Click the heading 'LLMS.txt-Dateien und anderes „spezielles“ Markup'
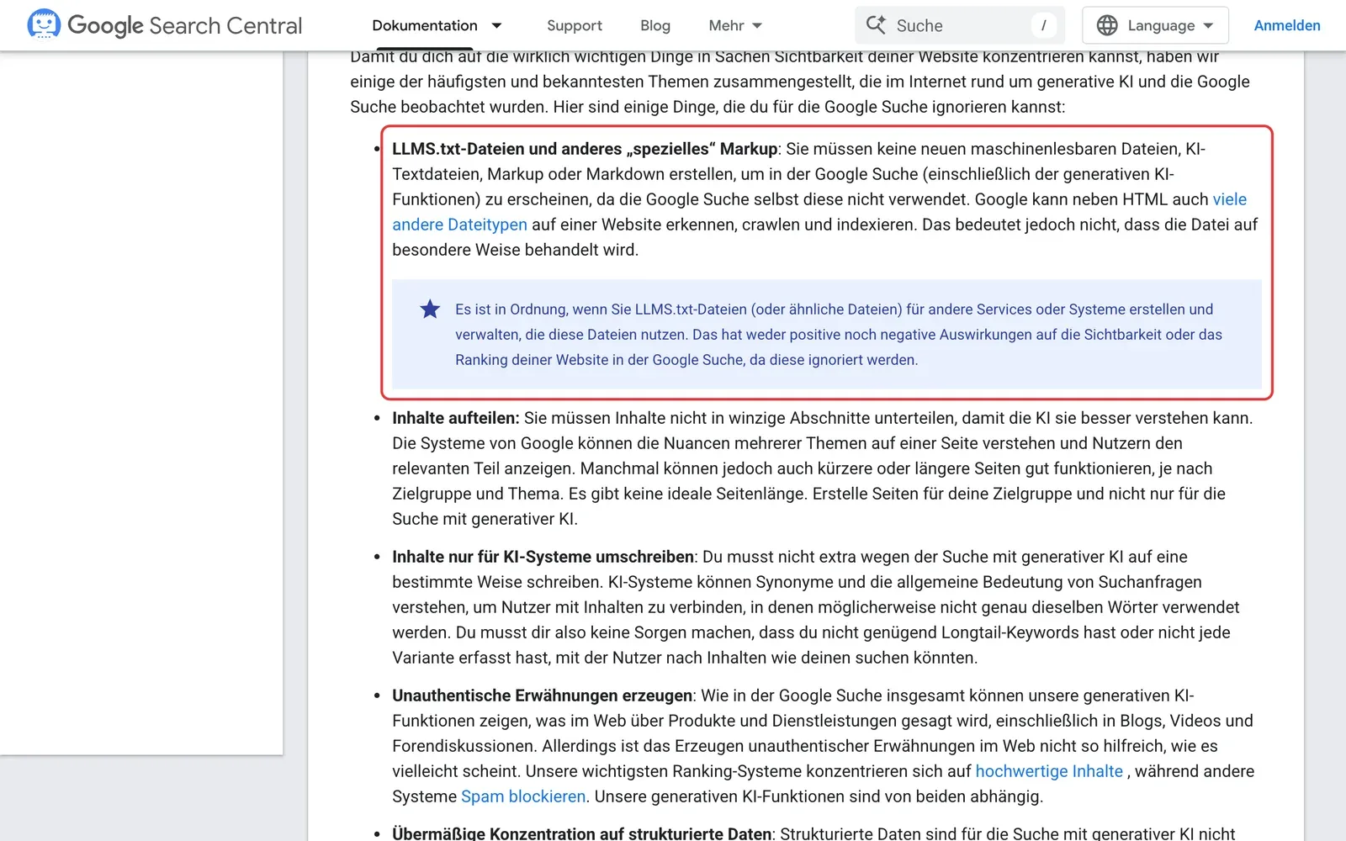Viewport: 1346px width, 841px height. tap(585, 149)
